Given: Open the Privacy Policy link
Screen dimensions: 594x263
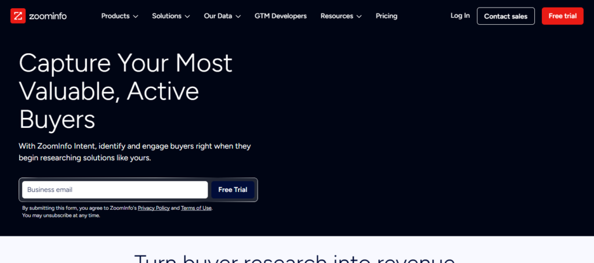Looking at the screenshot, I should 154,208.
